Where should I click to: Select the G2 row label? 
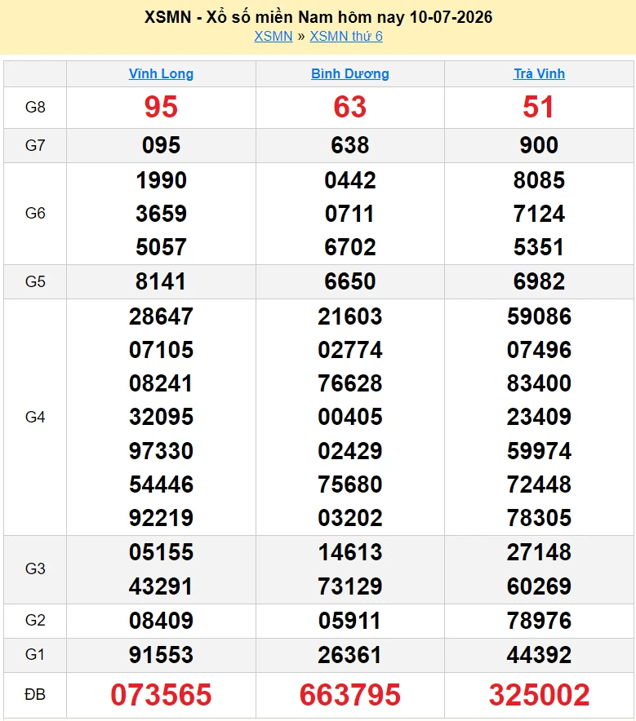pos(35,621)
